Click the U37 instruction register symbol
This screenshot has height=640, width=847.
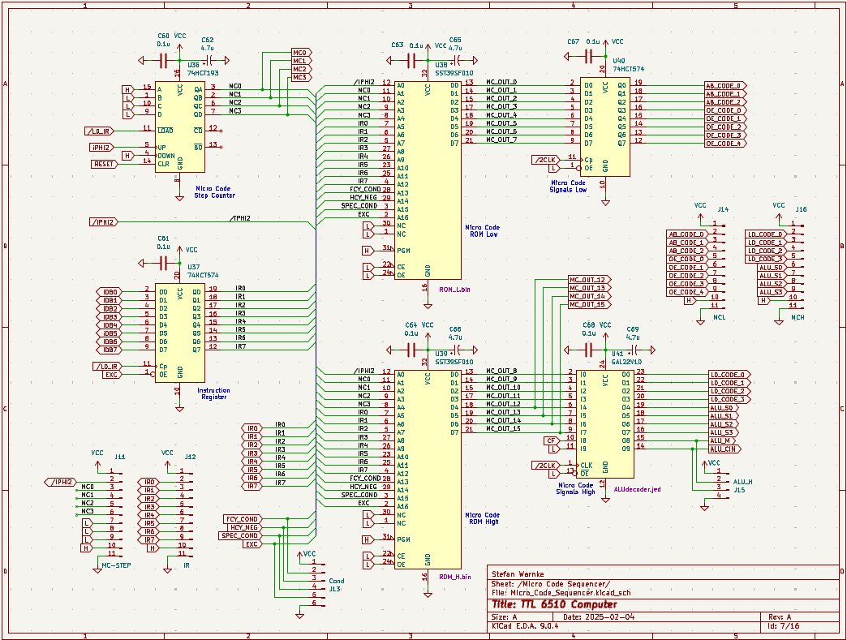pos(179,333)
